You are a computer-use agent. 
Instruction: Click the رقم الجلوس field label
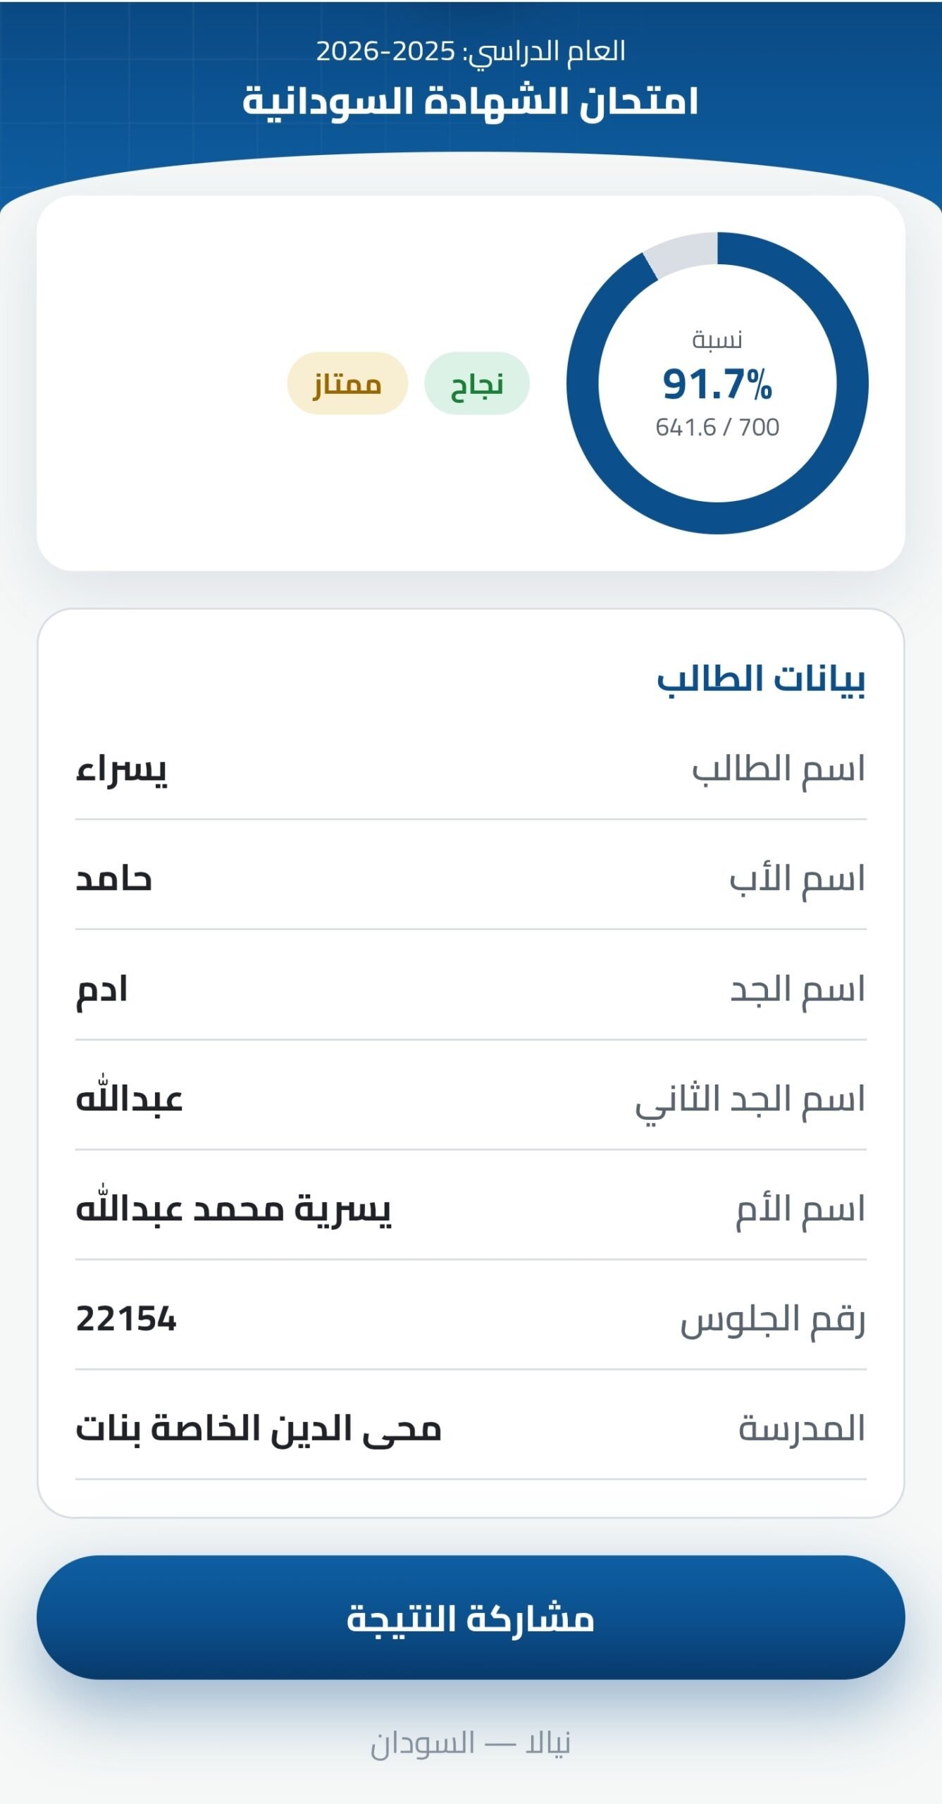773,1320
